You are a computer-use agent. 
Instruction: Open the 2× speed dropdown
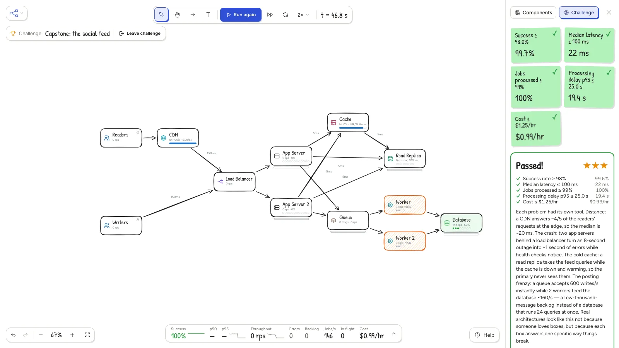tap(303, 15)
